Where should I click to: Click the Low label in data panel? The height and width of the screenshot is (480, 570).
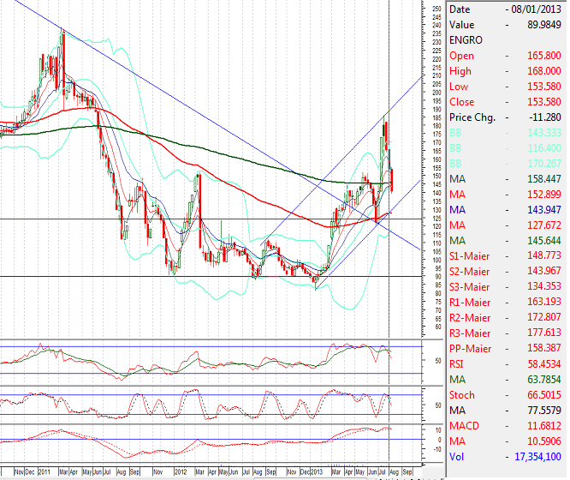[x=459, y=87]
